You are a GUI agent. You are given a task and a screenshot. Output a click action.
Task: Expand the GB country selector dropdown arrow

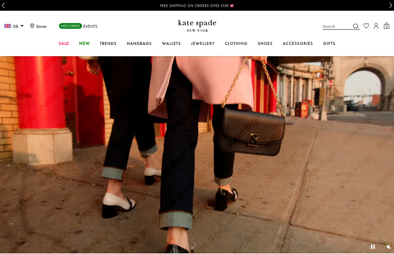click(x=22, y=26)
